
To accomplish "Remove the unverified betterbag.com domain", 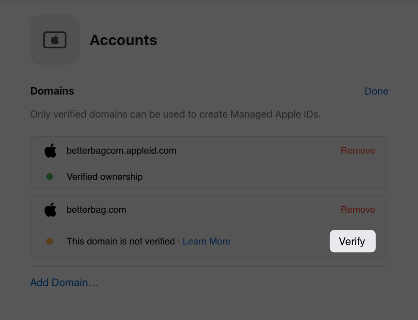I will pos(357,210).
